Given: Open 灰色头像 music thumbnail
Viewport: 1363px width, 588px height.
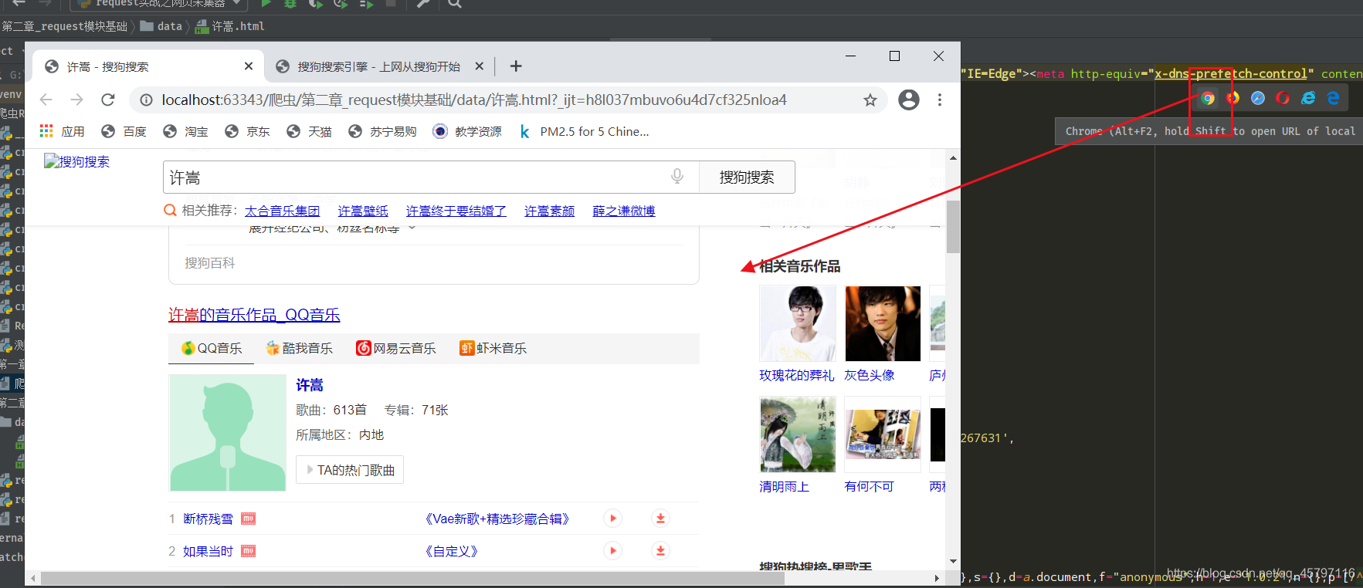Looking at the screenshot, I should pos(883,323).
